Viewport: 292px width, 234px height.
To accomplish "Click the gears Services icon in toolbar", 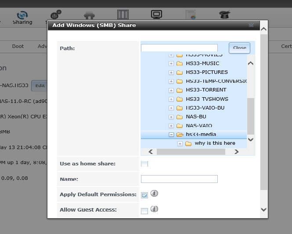I will point(56,15).
